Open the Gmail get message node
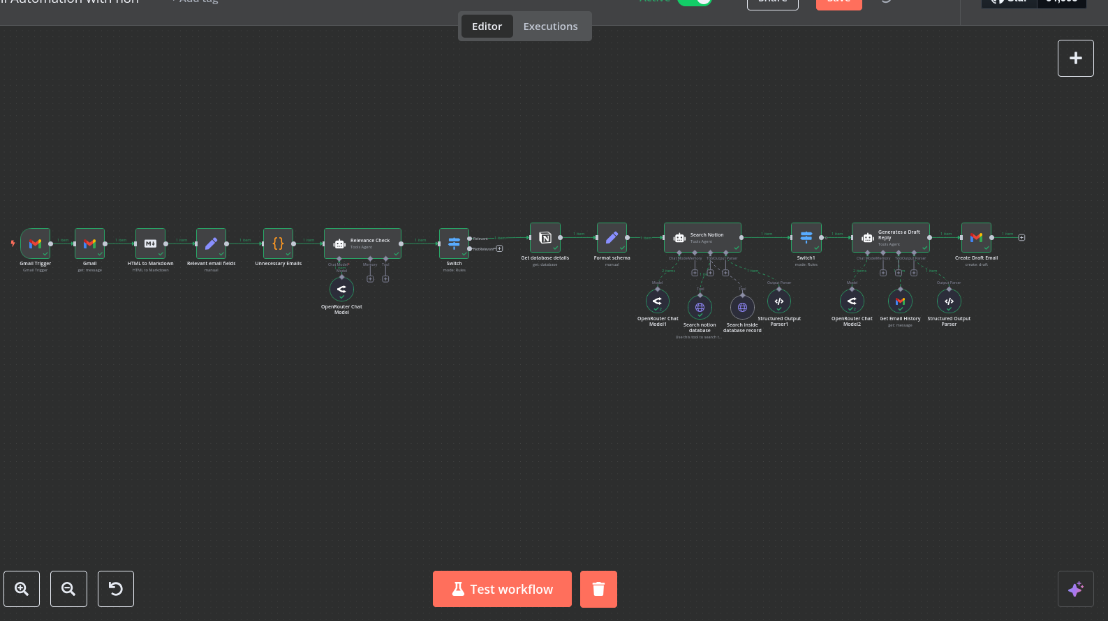 (x=89, y=244)
